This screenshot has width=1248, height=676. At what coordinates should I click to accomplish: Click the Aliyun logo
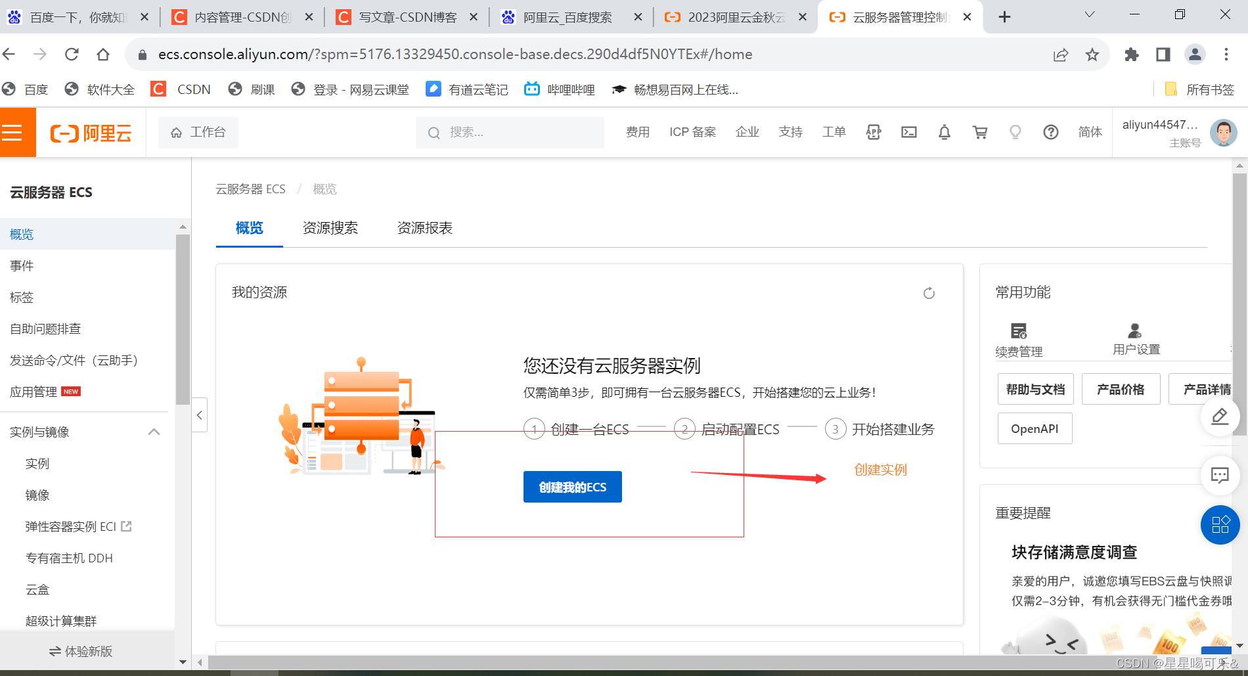(91, 133)
